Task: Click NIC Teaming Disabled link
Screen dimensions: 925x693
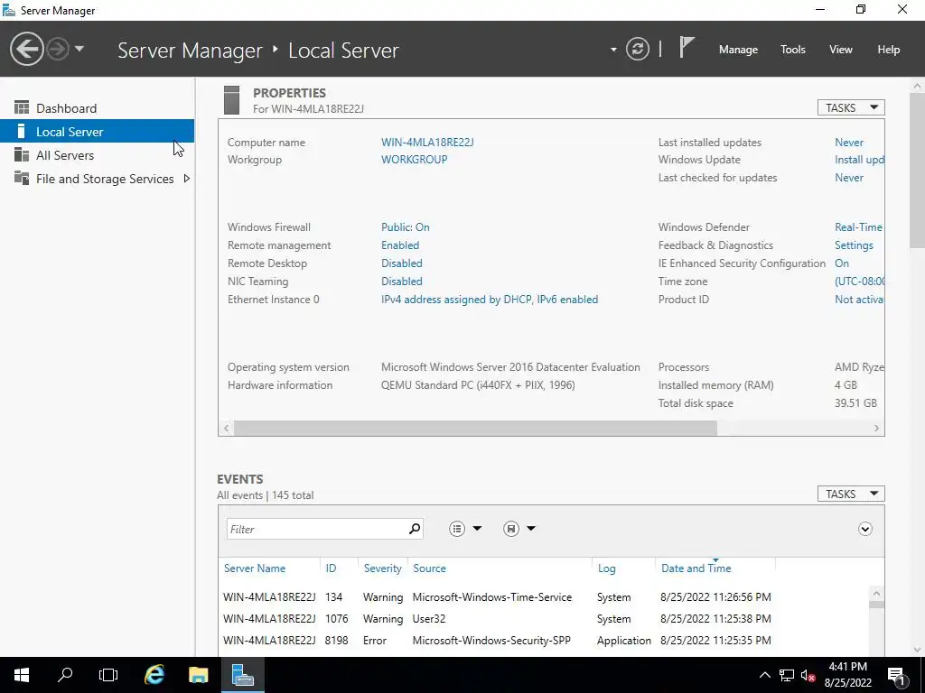Action: click(x=402, y=282)
